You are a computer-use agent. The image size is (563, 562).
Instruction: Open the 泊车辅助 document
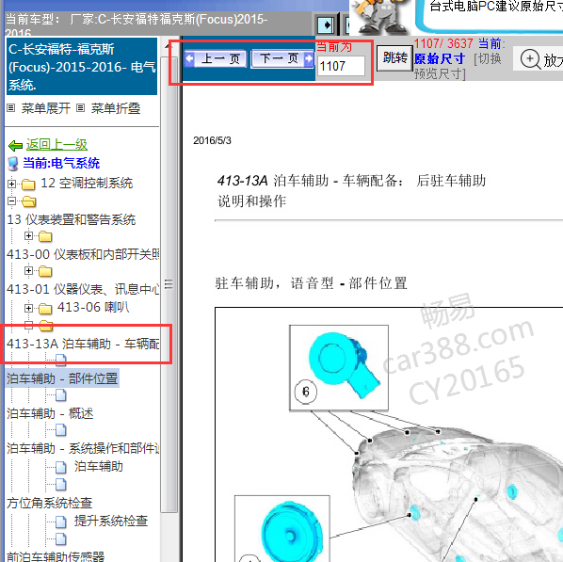click(x=98, y=466)
